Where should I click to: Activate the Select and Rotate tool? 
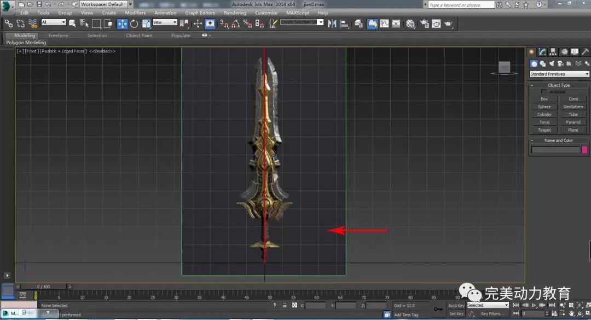(134, 23)
